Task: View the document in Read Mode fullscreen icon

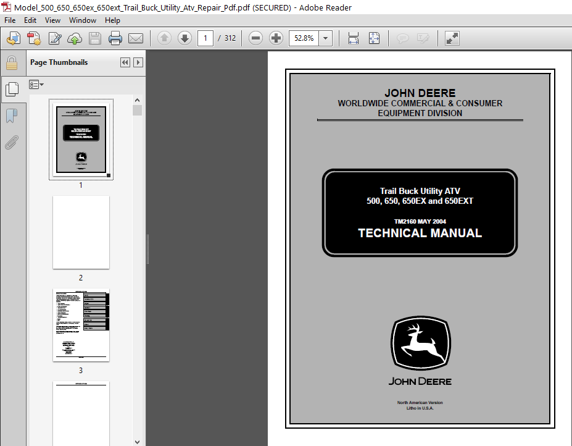Action: click(x=452, y=38)
